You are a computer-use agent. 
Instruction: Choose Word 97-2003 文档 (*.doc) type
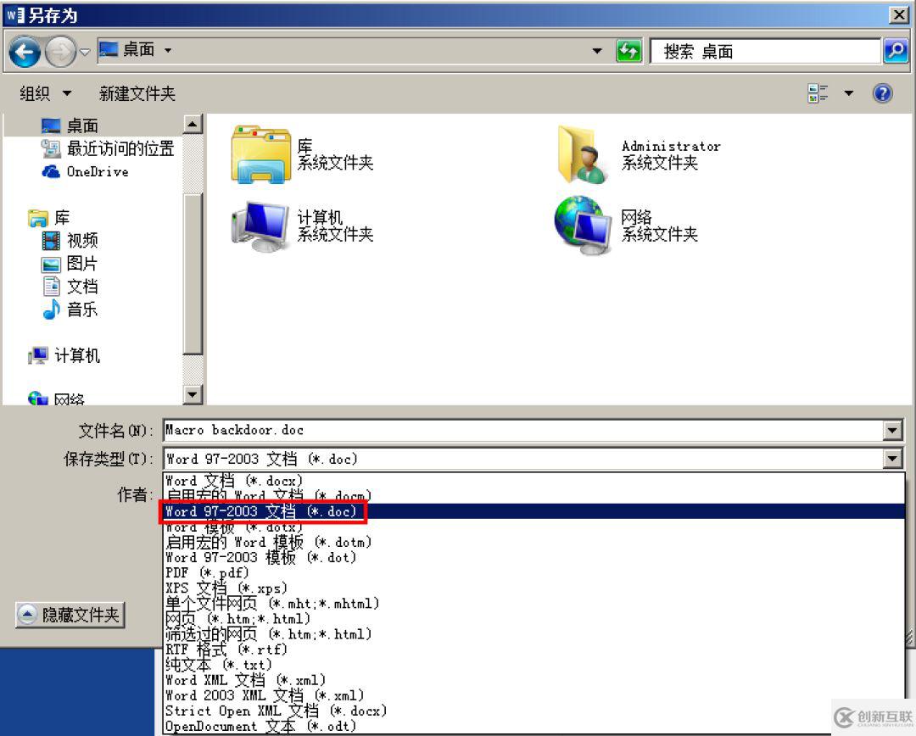[533, 511]
